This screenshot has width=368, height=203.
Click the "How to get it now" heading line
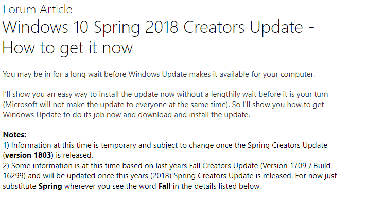coord(67,48)
